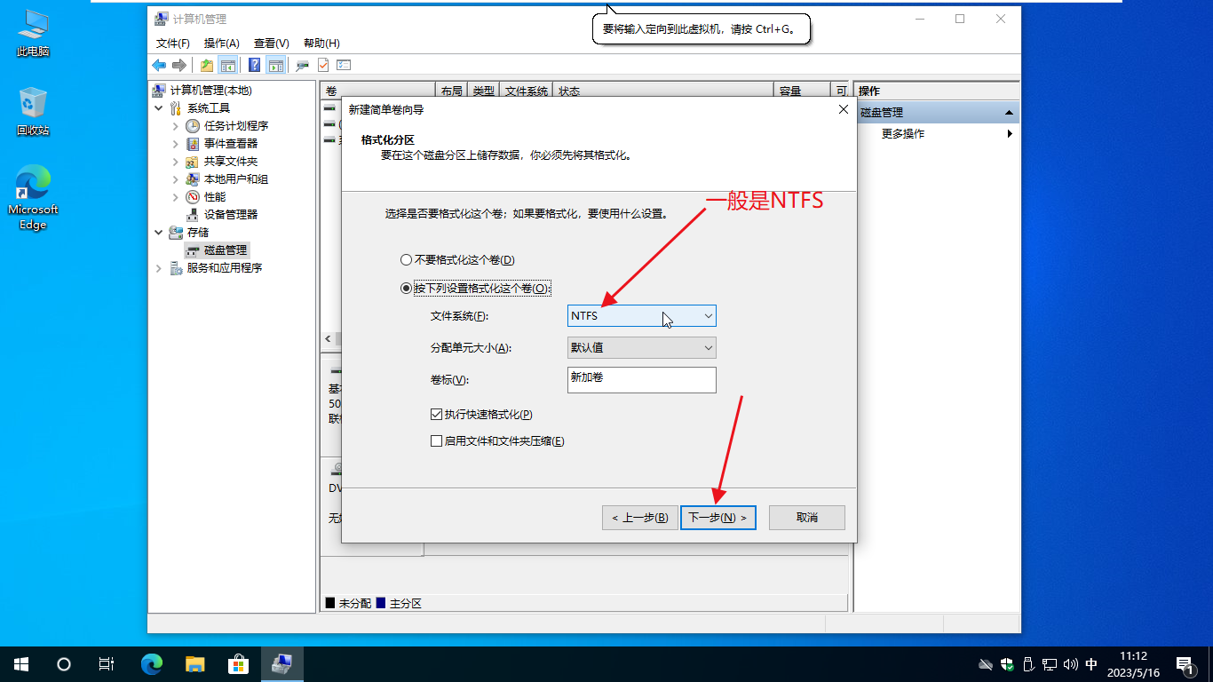Expand the 任务计划程序 node arrow
The image size is (1213, 682).
(x=175, y=126)
